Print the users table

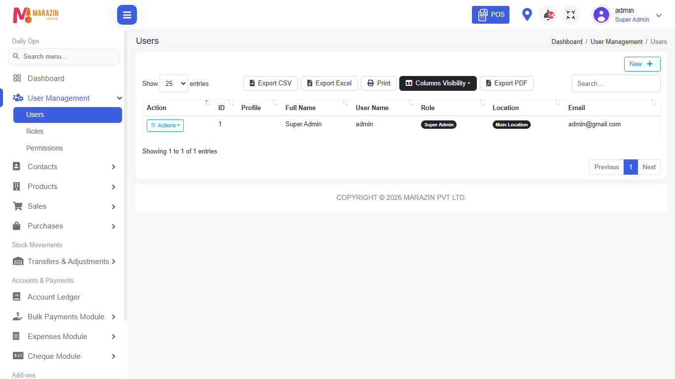379,83
